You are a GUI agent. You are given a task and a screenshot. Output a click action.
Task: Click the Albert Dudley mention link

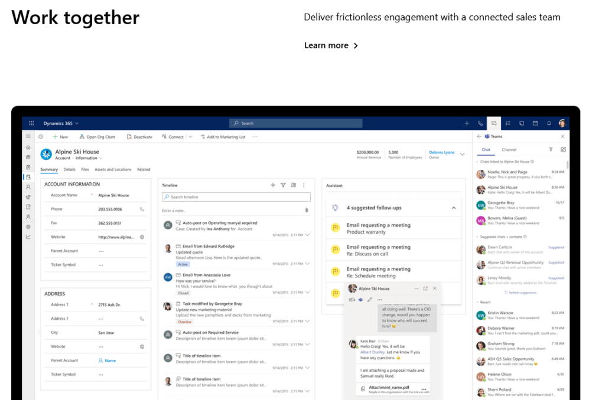click(x=372, y=352)
